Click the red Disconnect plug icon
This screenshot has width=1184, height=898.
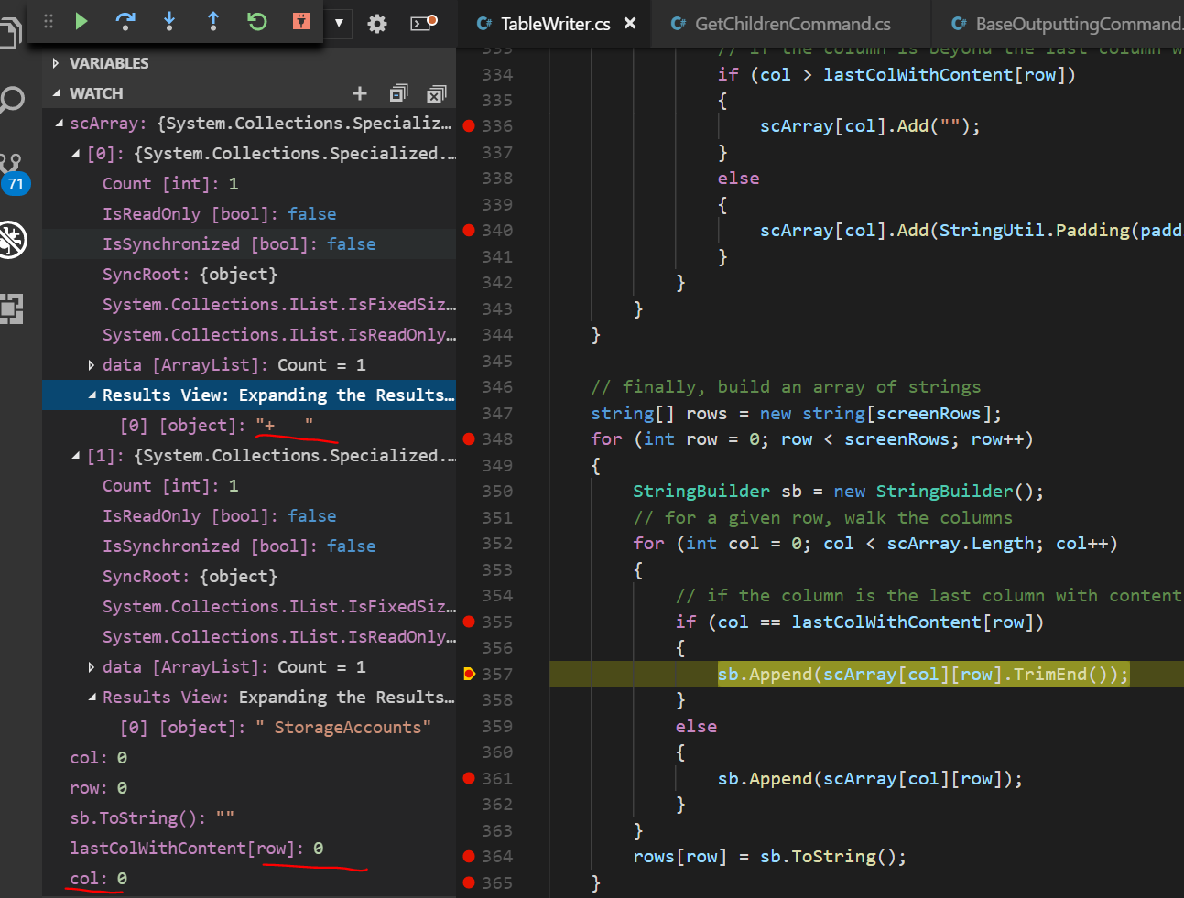301,22
